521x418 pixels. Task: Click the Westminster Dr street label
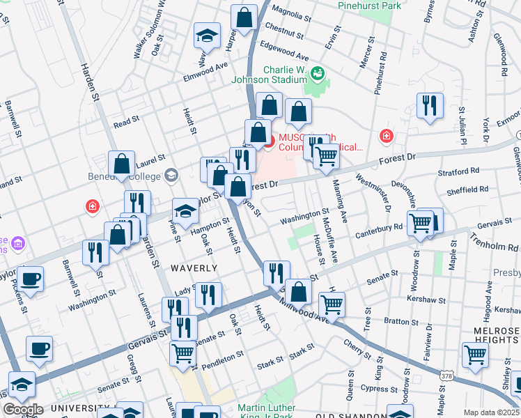click(373, 193)
